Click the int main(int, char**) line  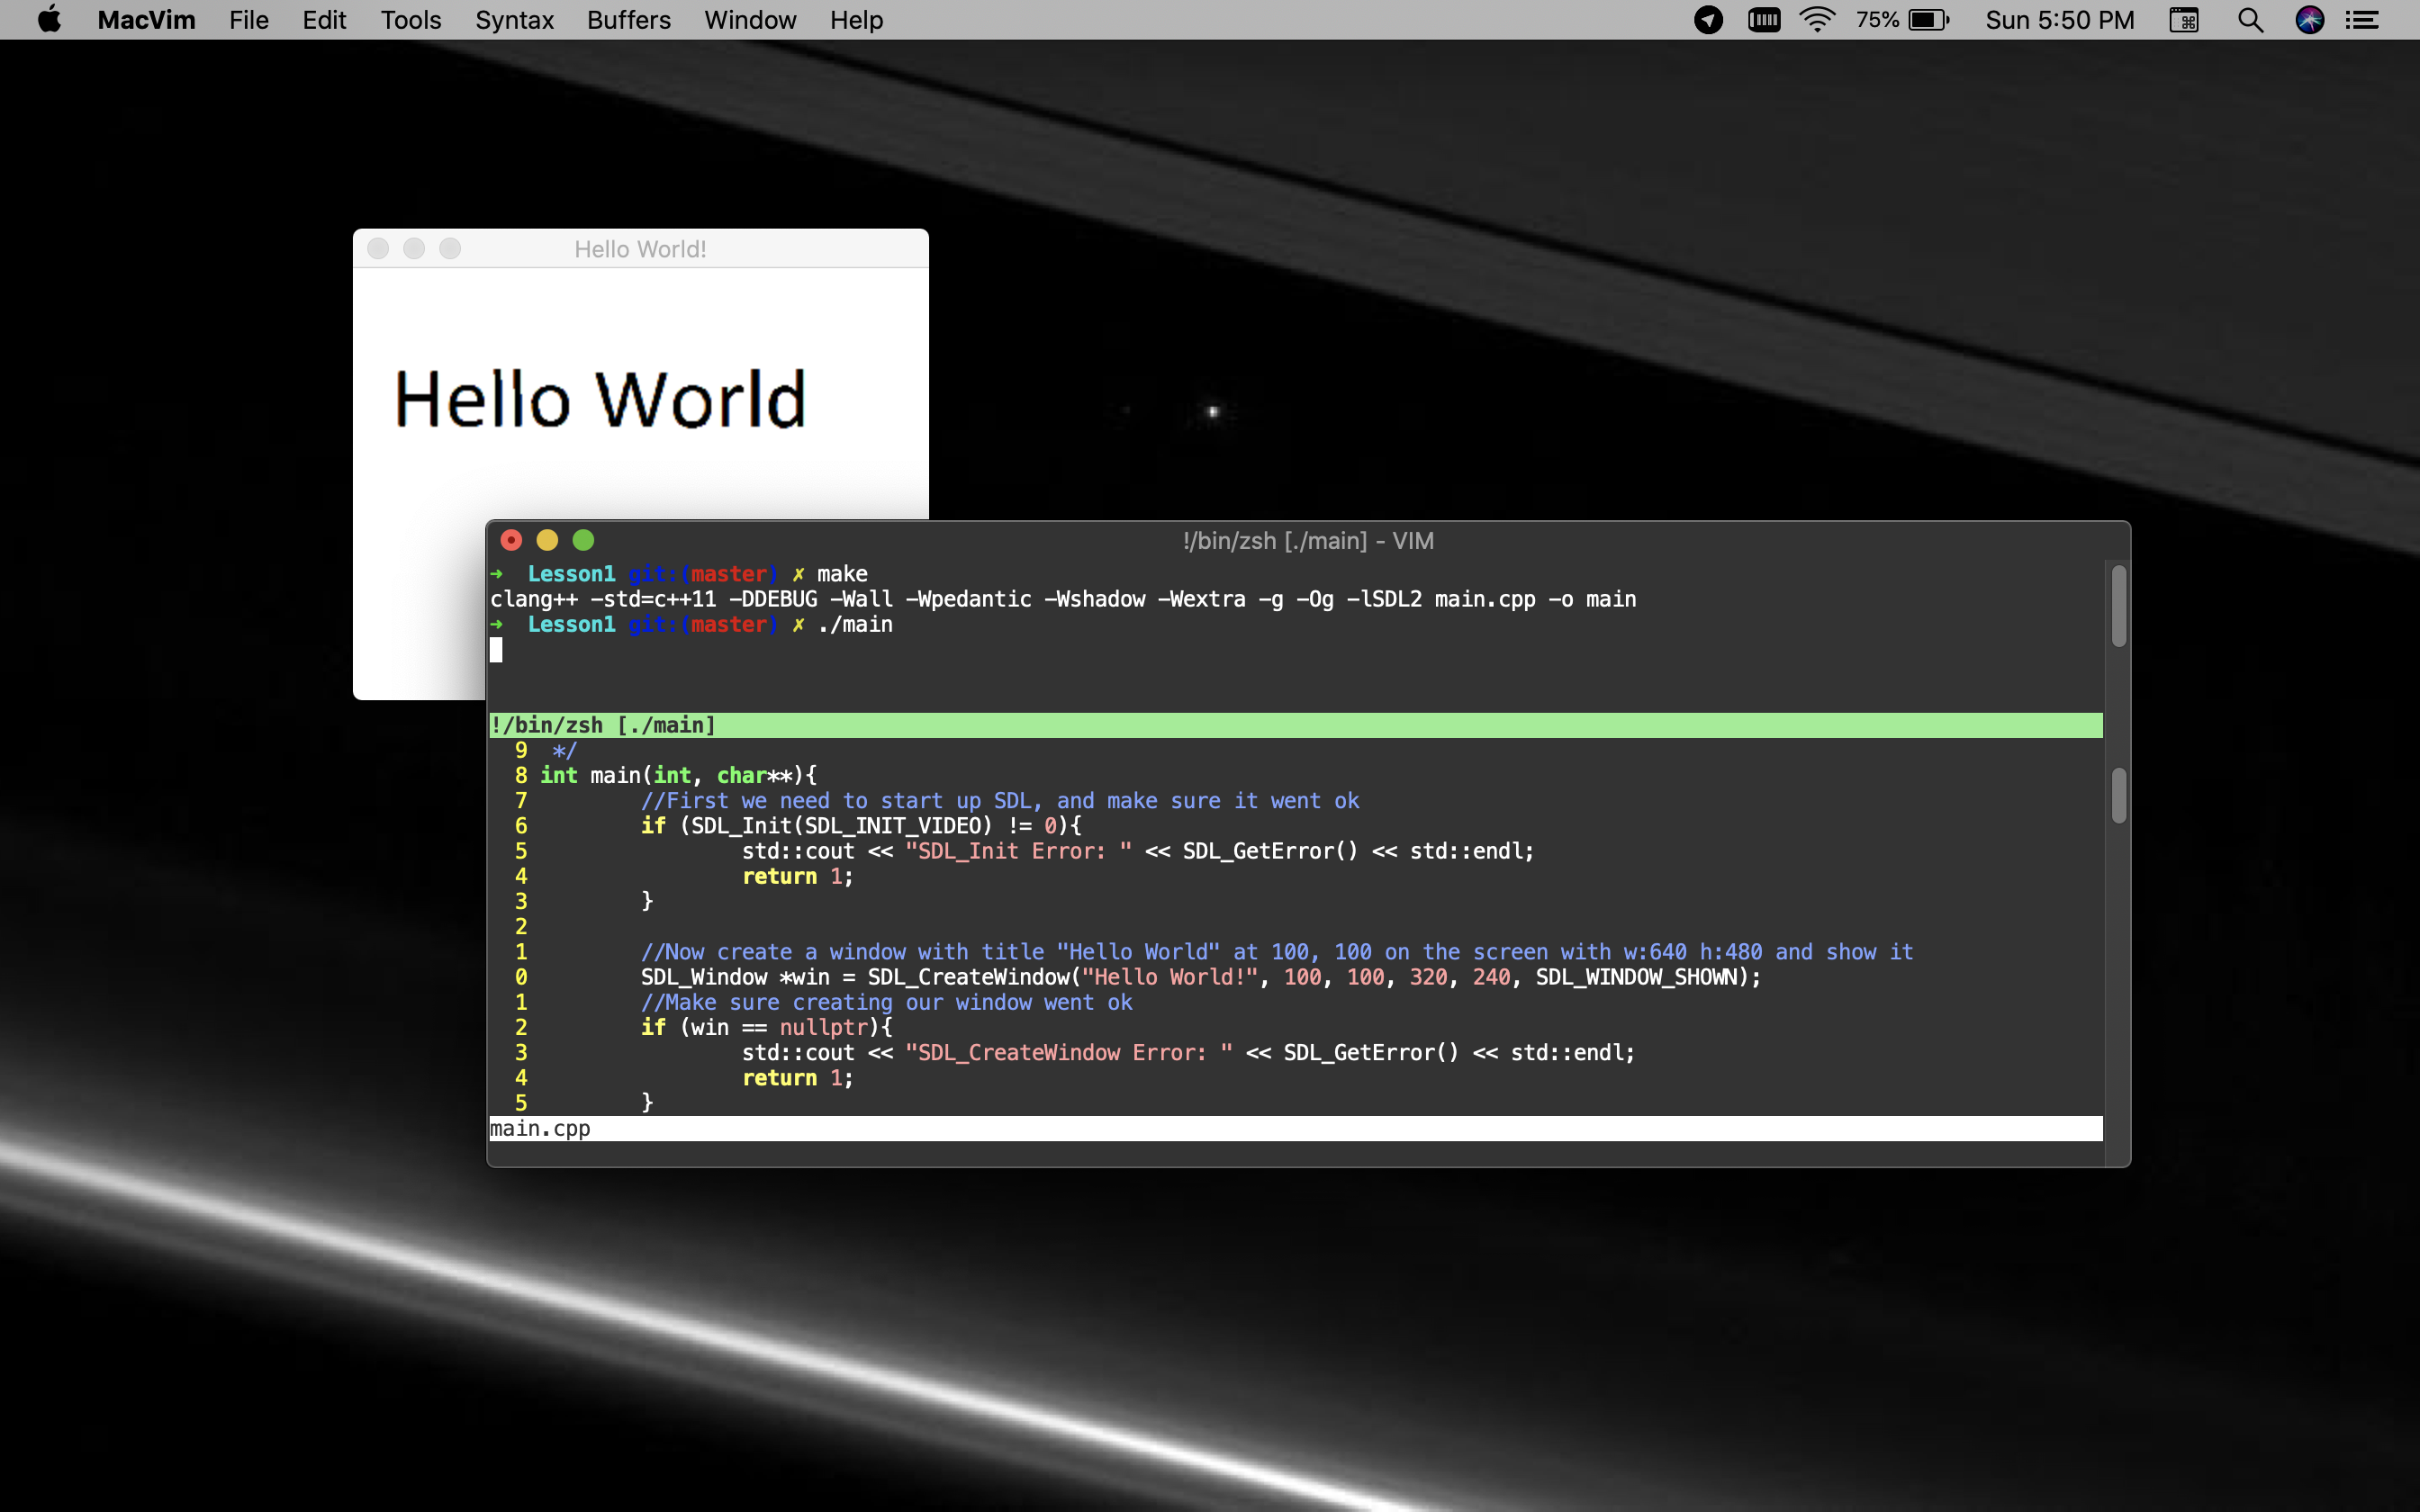pyautogui.click(x=678, y=775)
